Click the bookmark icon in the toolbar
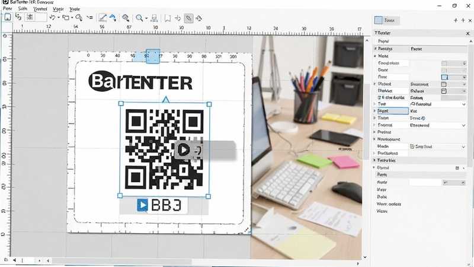Viewport: 474px width, 267px height. (167, 18)
